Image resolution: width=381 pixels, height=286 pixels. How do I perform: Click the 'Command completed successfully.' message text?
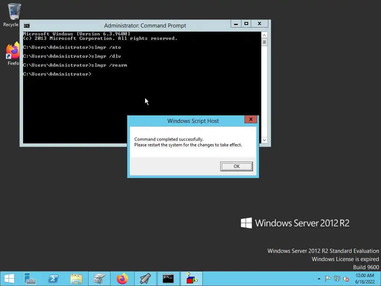(169, 139)
